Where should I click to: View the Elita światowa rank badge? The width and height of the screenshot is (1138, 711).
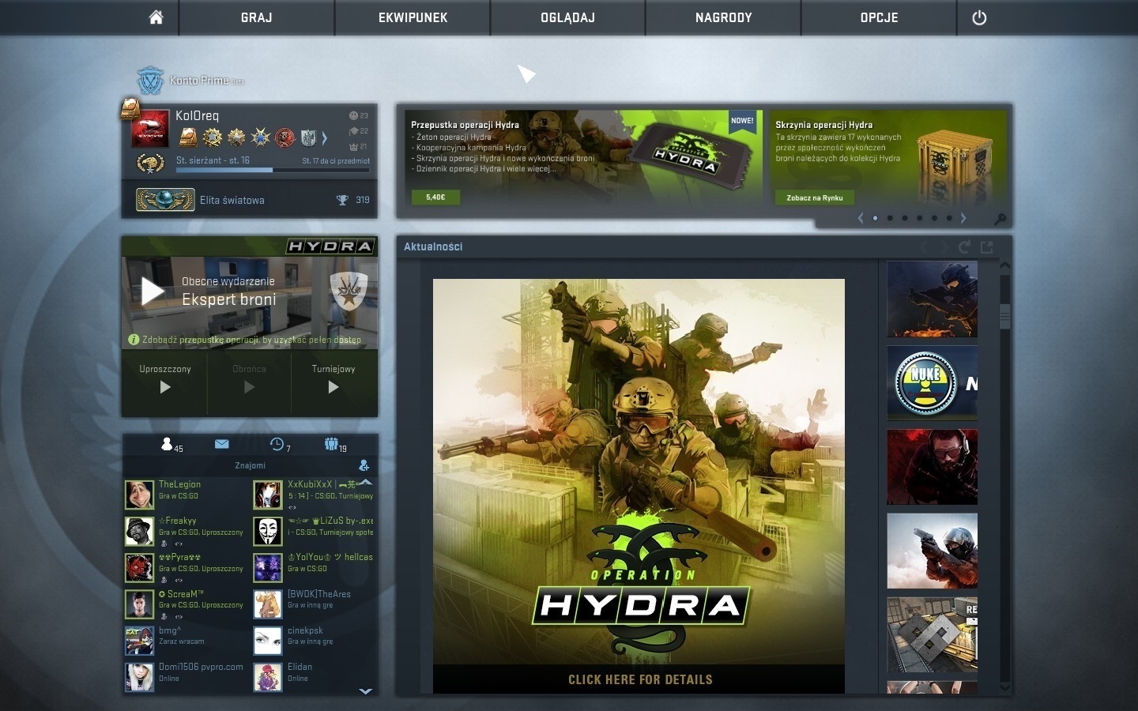coord(165,200)
